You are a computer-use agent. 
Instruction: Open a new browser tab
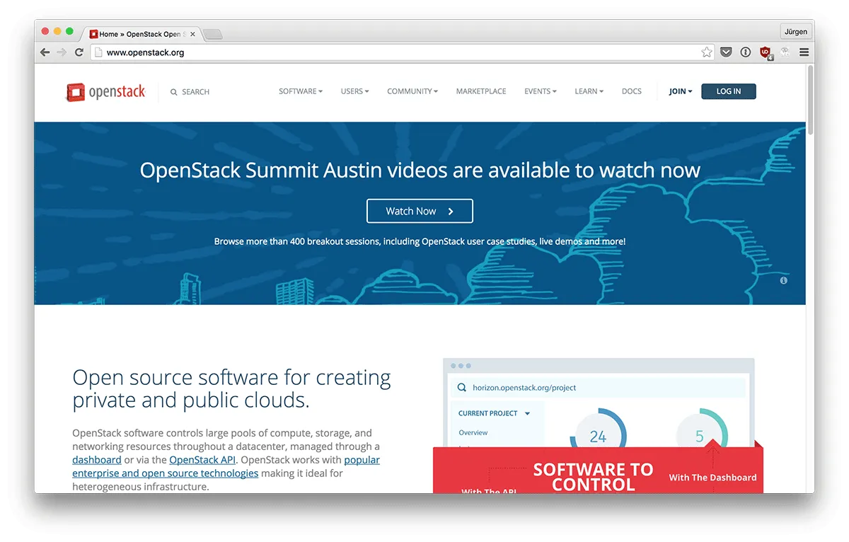coord(212,34)
